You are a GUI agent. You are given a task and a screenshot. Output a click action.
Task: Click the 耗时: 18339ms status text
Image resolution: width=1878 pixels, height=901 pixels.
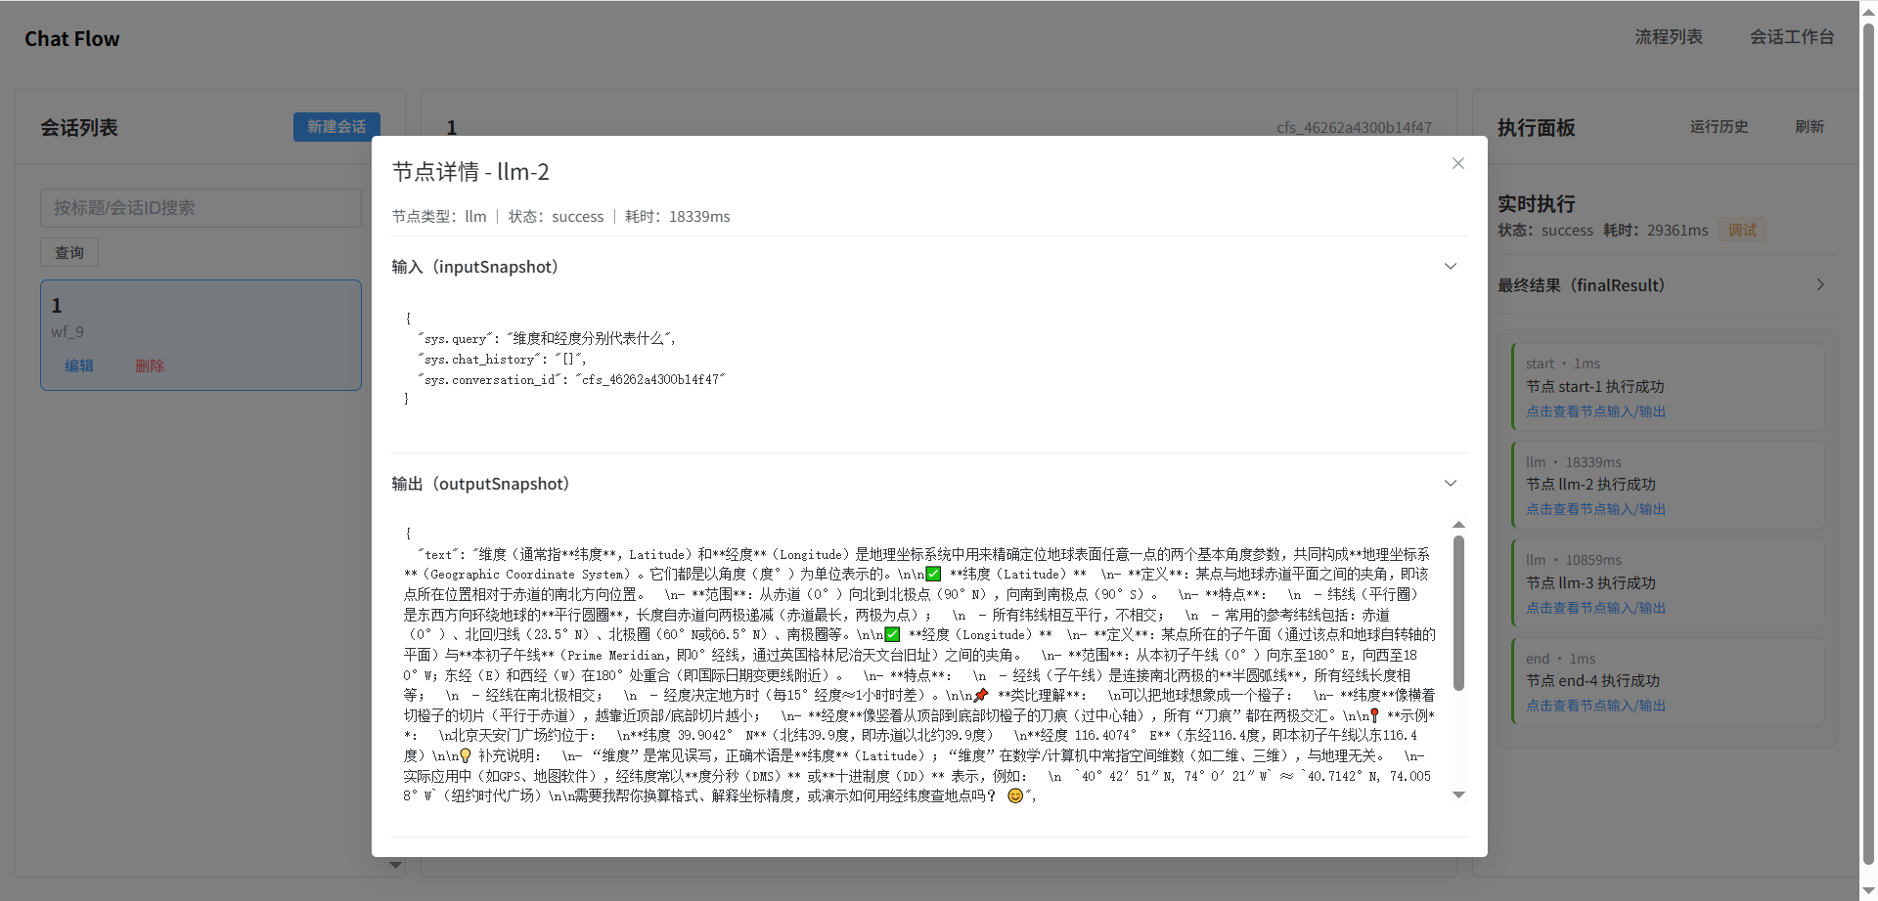(678, 217)
